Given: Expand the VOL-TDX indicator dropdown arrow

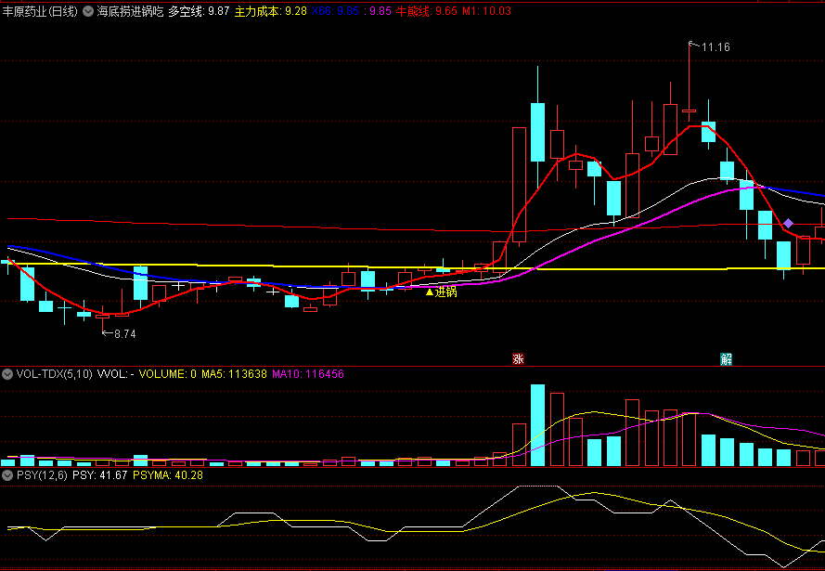Looking at the screenshot, I should pos(7,374).
